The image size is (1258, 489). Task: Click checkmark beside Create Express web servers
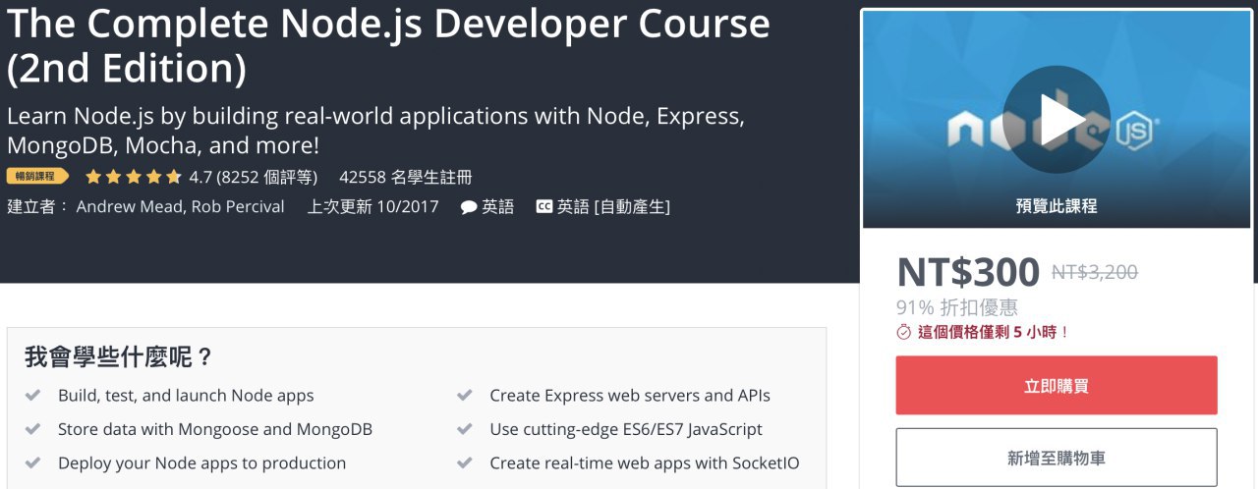point(465,396)
